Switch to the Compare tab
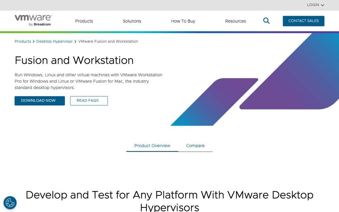The height and width of the screenshot is (212, 339). (195, 146)
